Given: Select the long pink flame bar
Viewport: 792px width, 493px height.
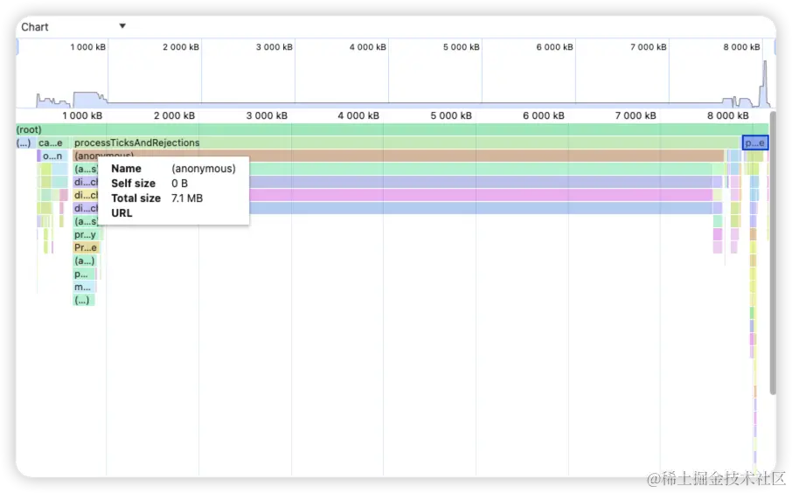Looking at the screenshot, I should click(481, 195).
